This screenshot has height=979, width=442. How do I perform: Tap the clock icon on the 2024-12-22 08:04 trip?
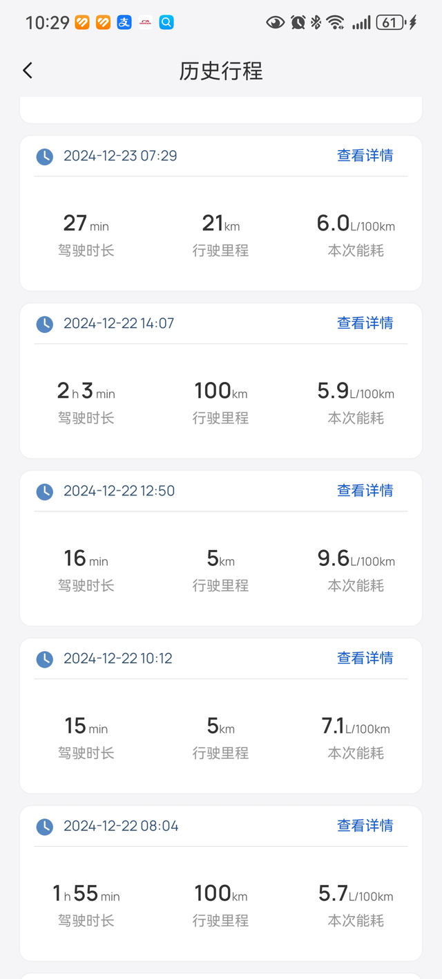(44, 826)
